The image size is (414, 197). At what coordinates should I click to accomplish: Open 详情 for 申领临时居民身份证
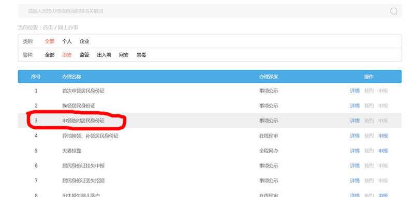(355, 121)
